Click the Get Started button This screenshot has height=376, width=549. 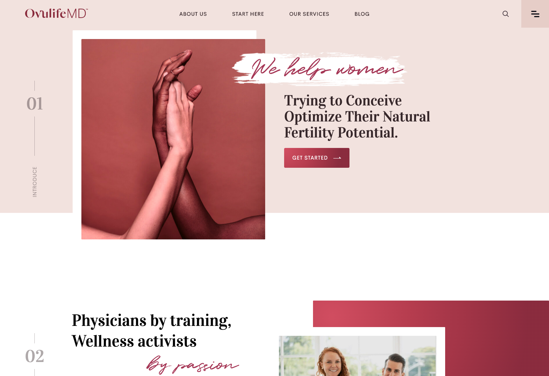(x=317, y=158)
